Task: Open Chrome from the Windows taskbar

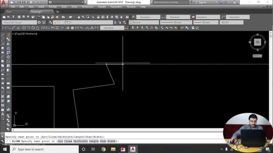Action: tap(103, 149)
